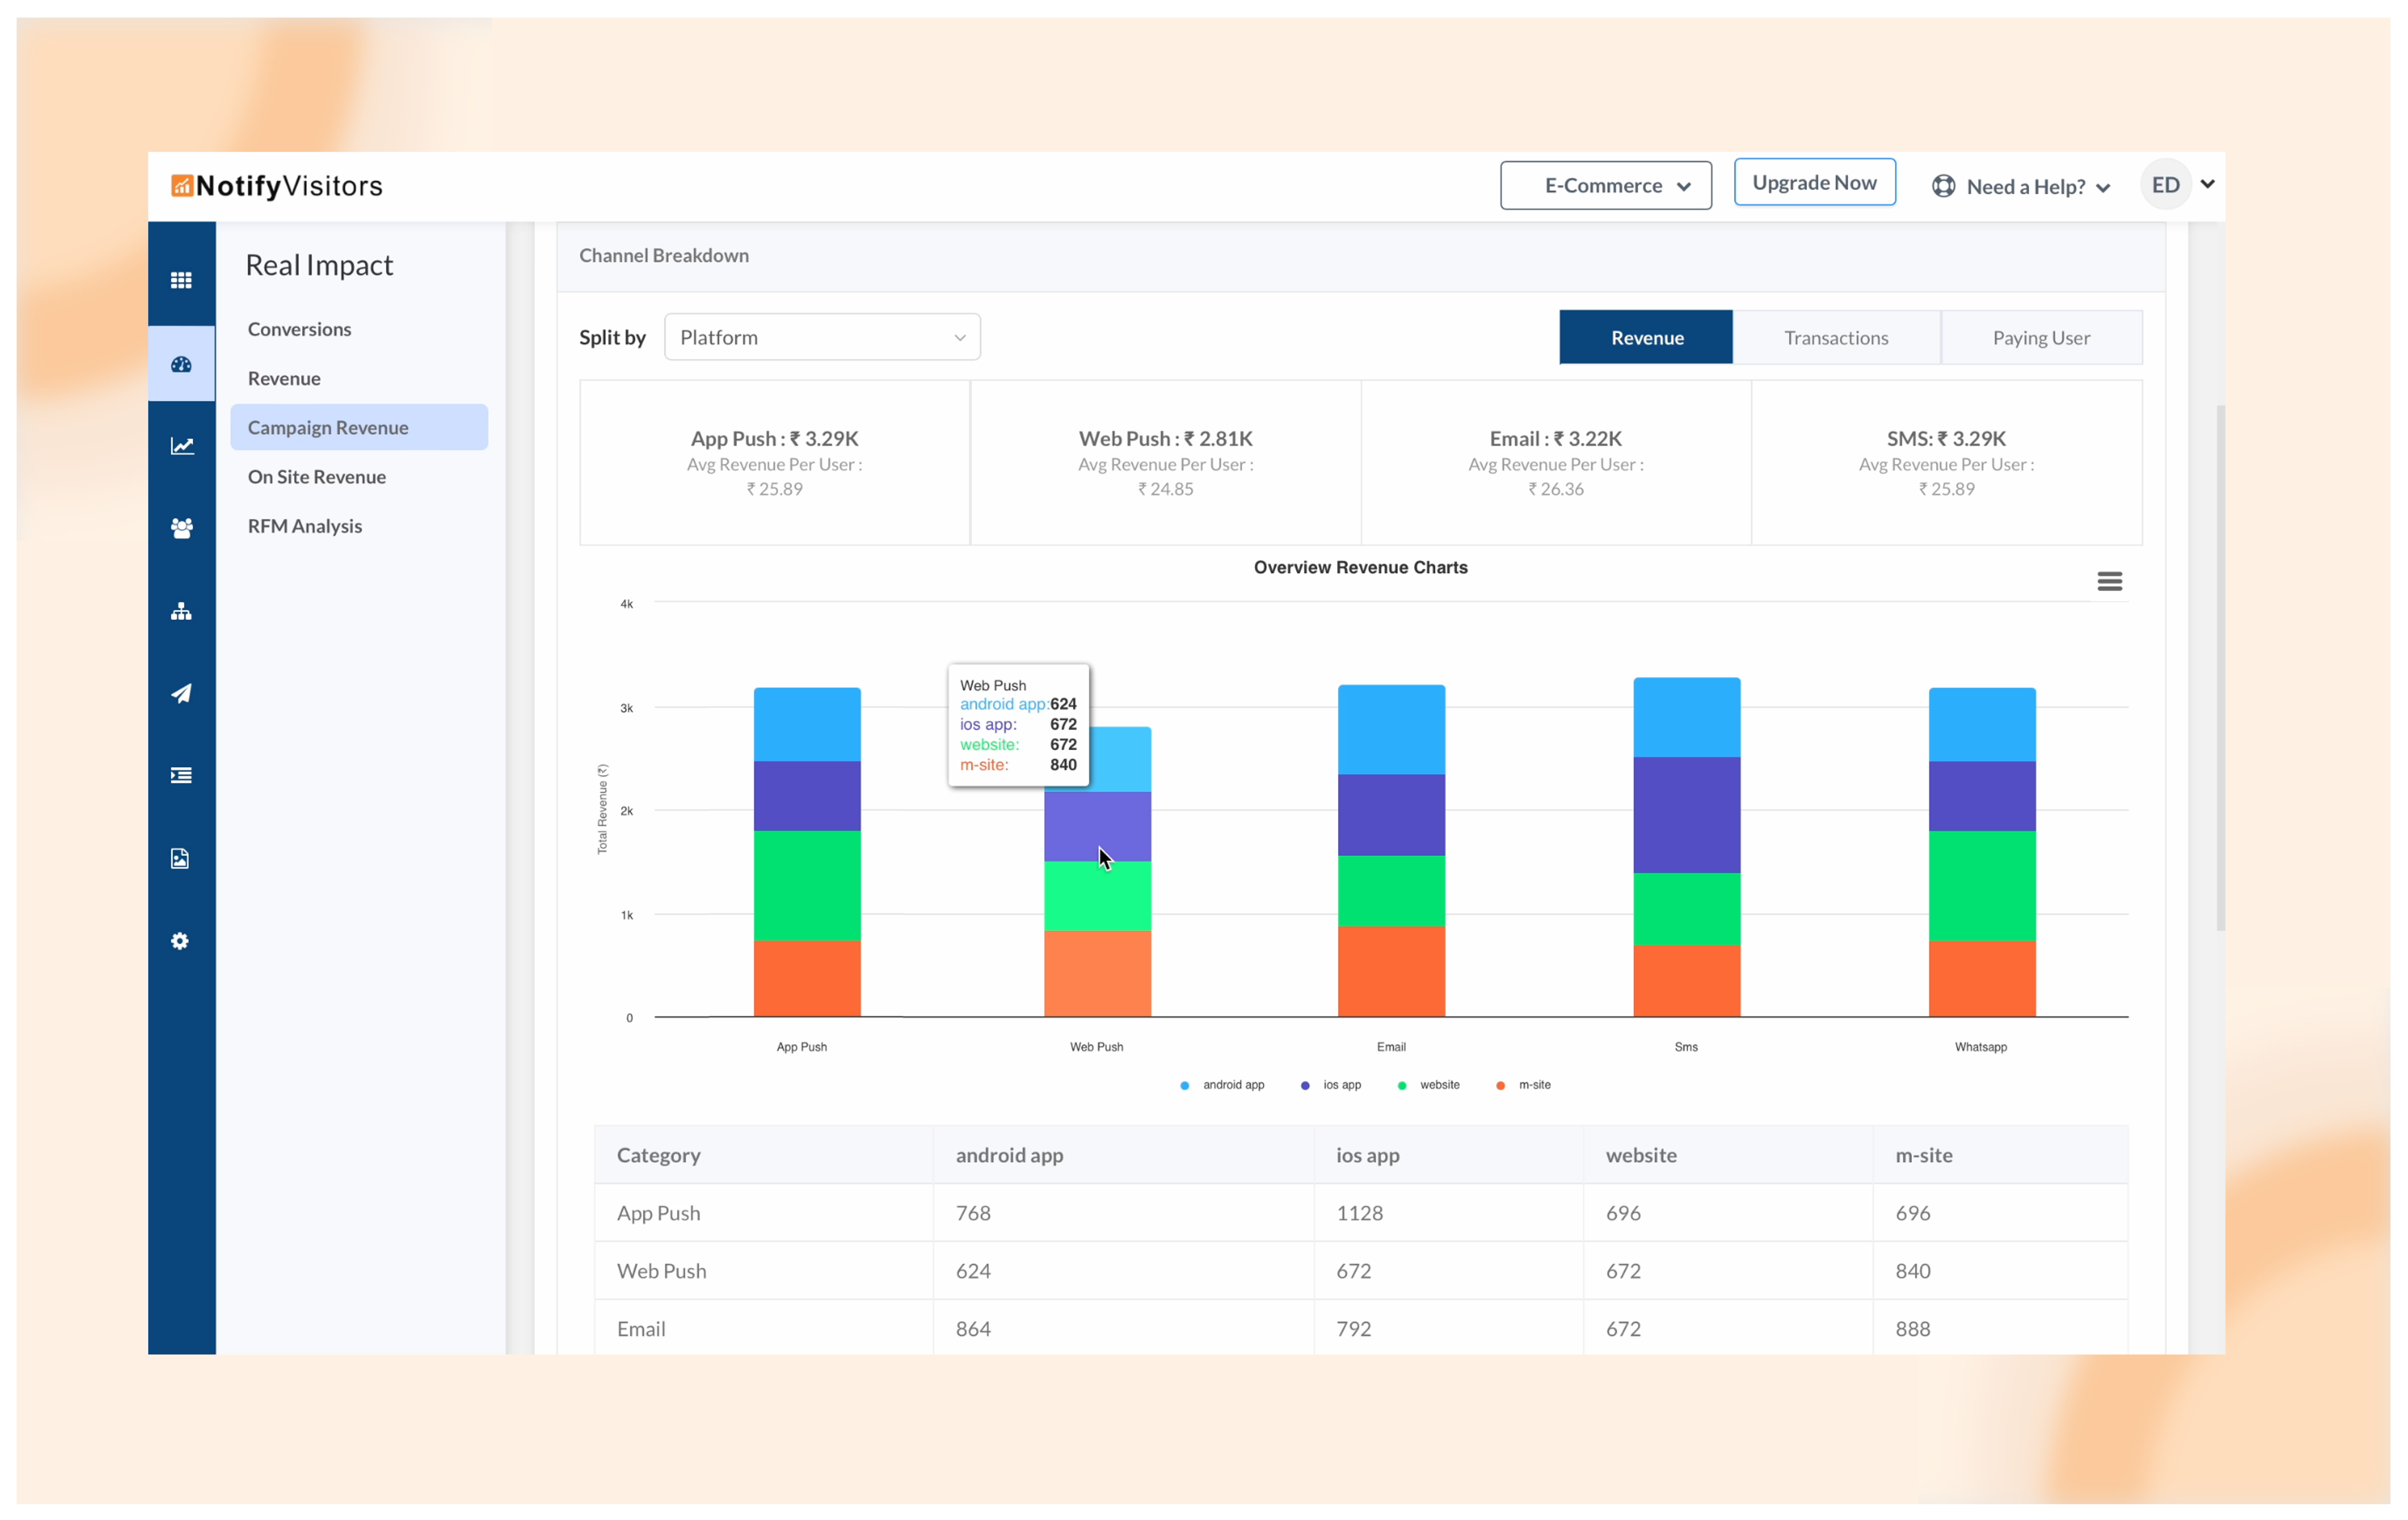Viewport: 2408px width, 1520px height.
Task: Open the RFM Analysis link
Action: click(x=305, y=526)
